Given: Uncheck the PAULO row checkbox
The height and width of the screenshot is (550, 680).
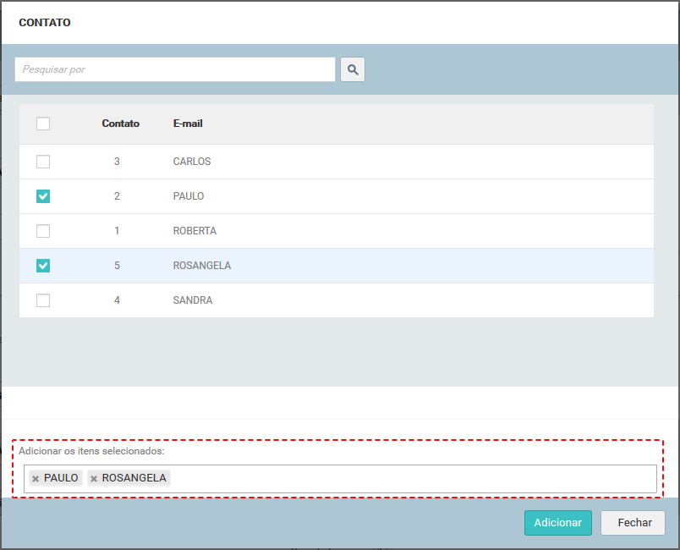Looking at the screenshot, I should pos(43,196).
